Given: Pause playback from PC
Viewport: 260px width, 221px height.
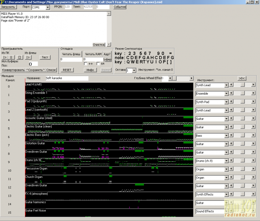Looking at the screenshot, I should 11,57.
